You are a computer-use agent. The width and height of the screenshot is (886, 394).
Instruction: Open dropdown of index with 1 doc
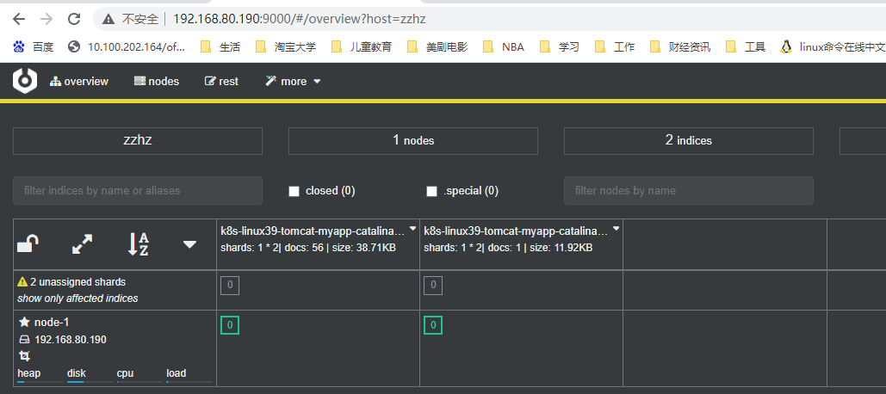(x=616, y=229)
